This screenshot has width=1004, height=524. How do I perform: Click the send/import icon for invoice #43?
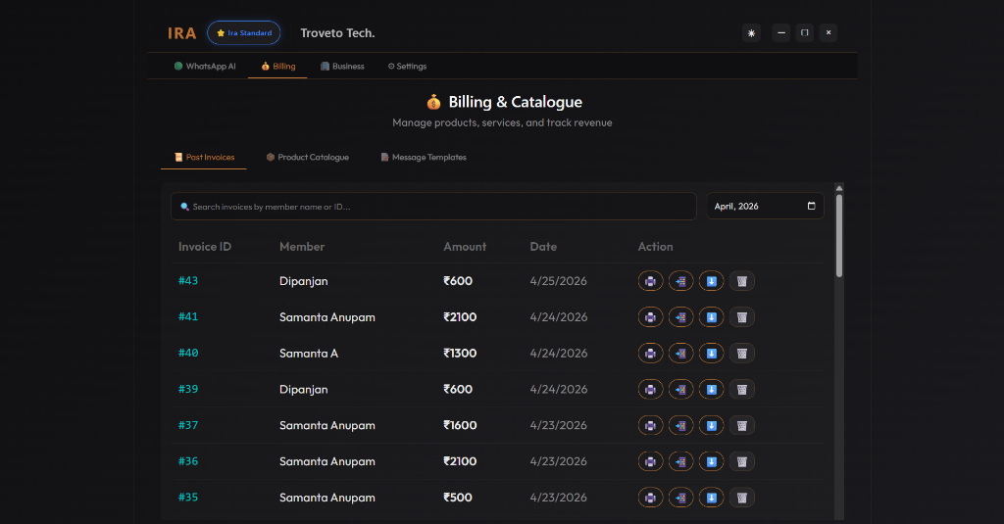coord(680,281)
